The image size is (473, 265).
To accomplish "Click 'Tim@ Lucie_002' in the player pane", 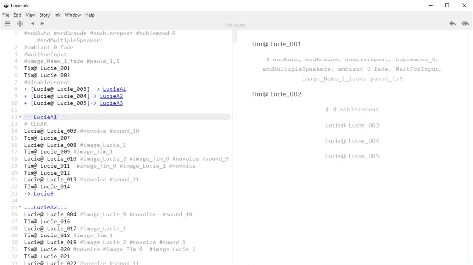I will (x=276, y=94).
